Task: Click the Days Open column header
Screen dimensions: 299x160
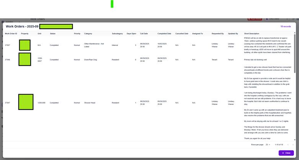Action: click(131, 34)
